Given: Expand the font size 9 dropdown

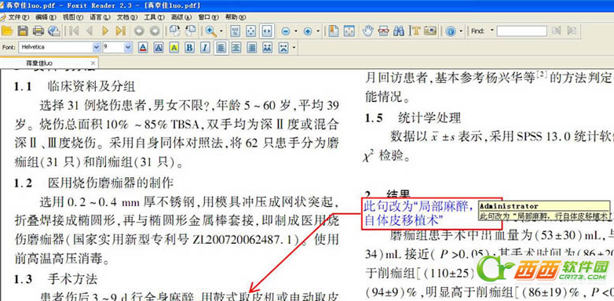Looking at the screenshot, I should [128, 48].
